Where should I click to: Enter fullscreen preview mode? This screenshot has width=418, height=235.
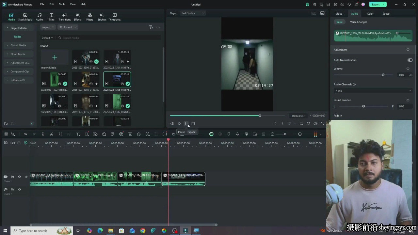(x=322, y=124)
